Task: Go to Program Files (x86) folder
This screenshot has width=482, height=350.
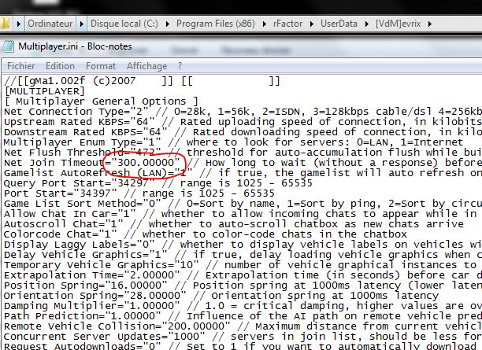Action: point(216,24)
